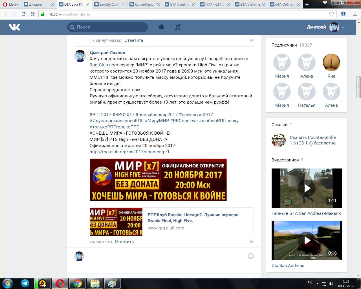Switch to the ПИАР GTA 5 tab
Screen dimensions: 361x289
[215, 4]
